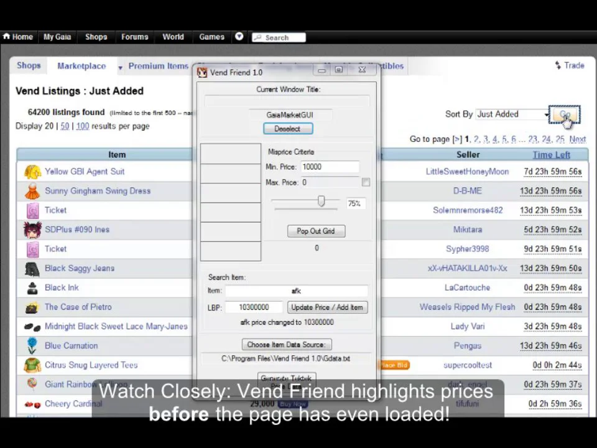Open the Shops menu in the top bar
597x448 pixels.
(96, 37)
